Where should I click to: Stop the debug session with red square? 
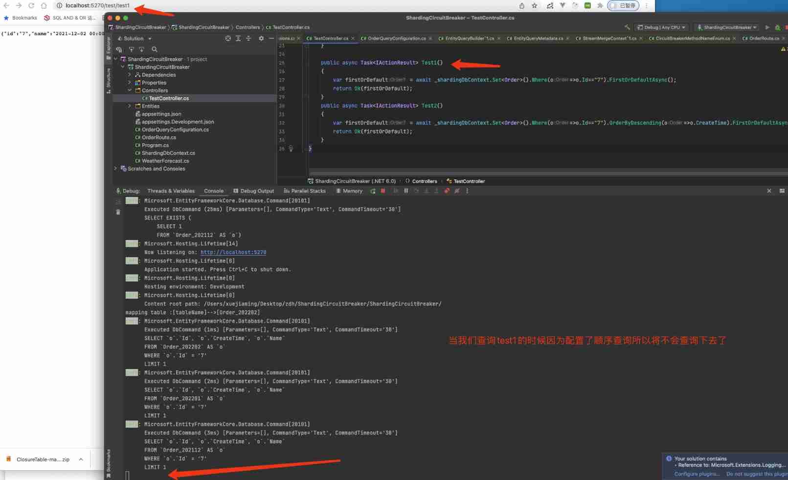point(383,191)
